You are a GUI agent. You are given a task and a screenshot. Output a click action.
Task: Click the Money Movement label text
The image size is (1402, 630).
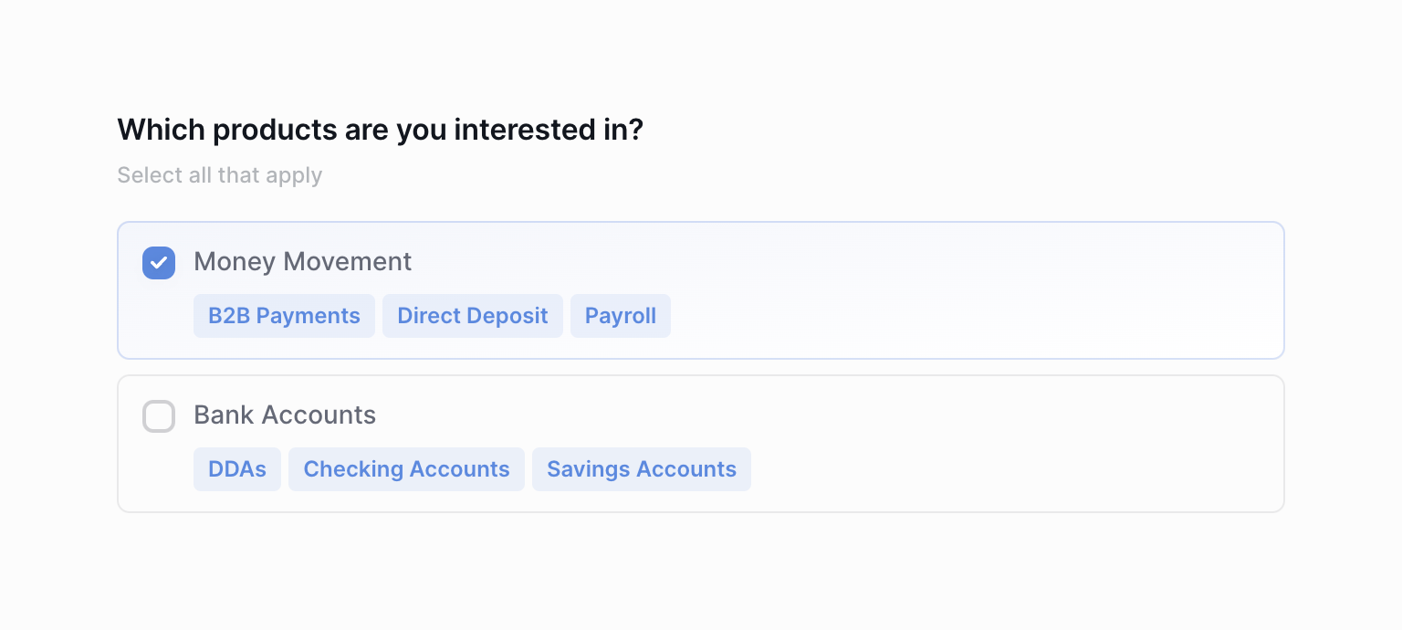(x=302, y=262)
